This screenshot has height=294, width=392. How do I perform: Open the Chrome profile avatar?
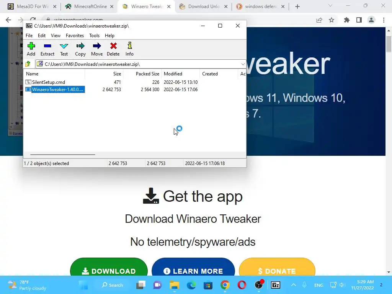(x=371, y=20)
